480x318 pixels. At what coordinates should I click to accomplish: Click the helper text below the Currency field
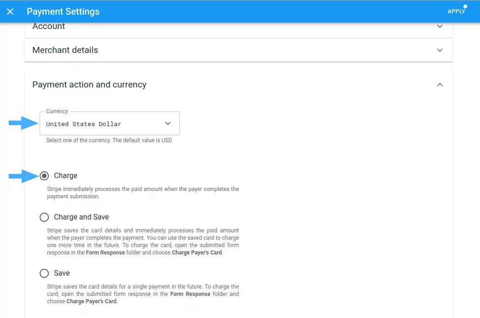[109, 140]
